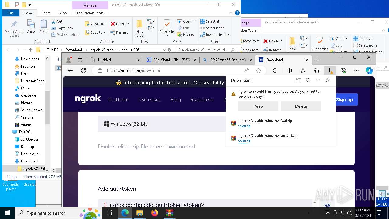The height and width of the screenshot is (219, 389).
Task: Switch to the View ribbon tab
Action: 63,13
